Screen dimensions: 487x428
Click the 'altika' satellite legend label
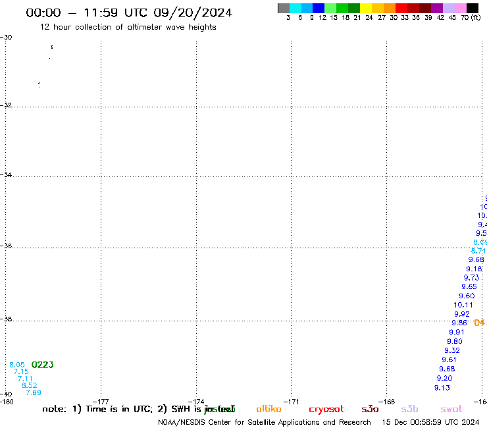[269, 409]
